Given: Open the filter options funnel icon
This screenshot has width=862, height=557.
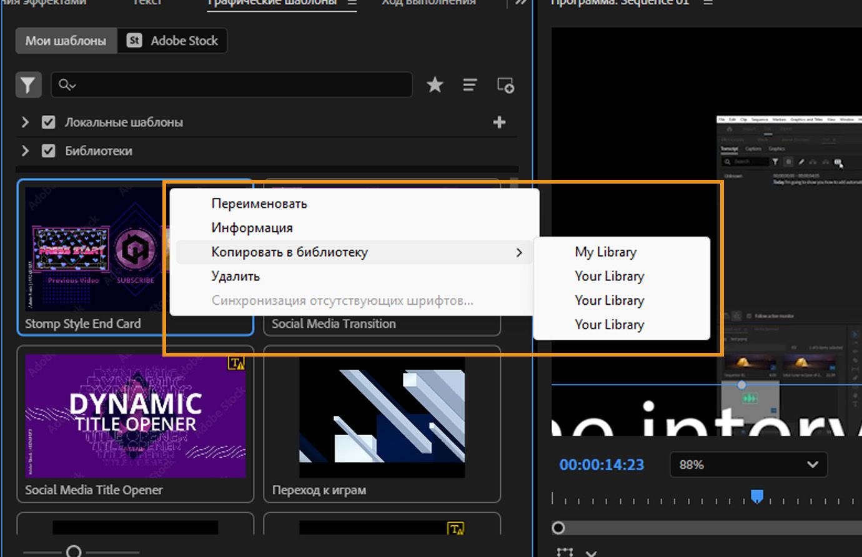Looking at the screenshot, I should pyautogui.click(x=28, y=85).
